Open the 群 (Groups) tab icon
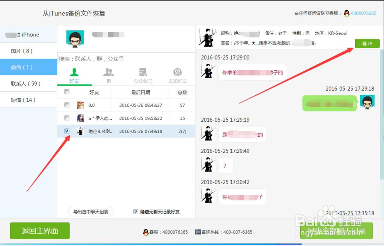Image resolution: width=384 pixels, height=246 pixels. 109,73
